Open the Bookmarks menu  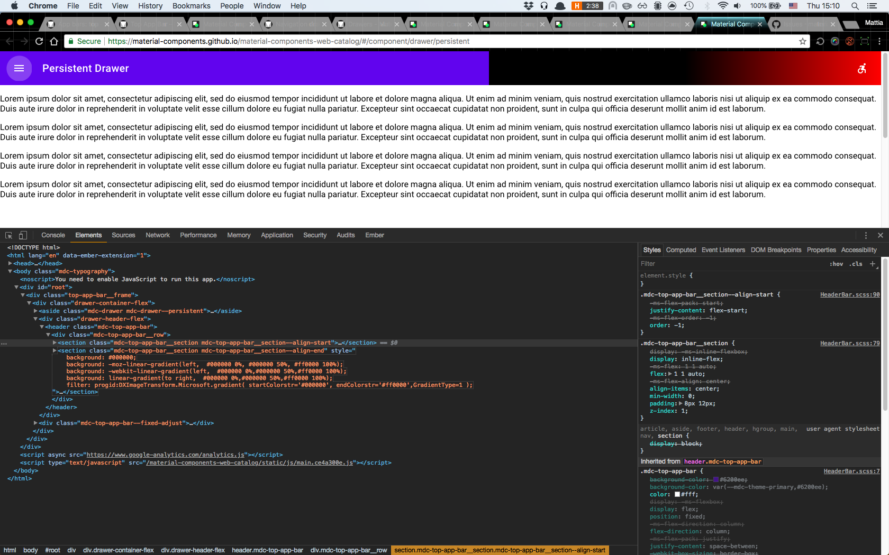[x=191, y=6]
